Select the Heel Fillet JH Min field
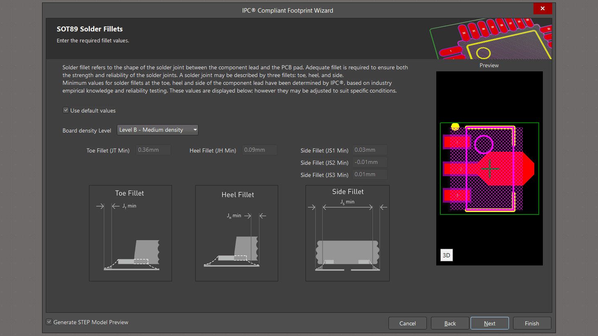Image resolution: width=598 pixels, height=336 pixels. point(259,150)
